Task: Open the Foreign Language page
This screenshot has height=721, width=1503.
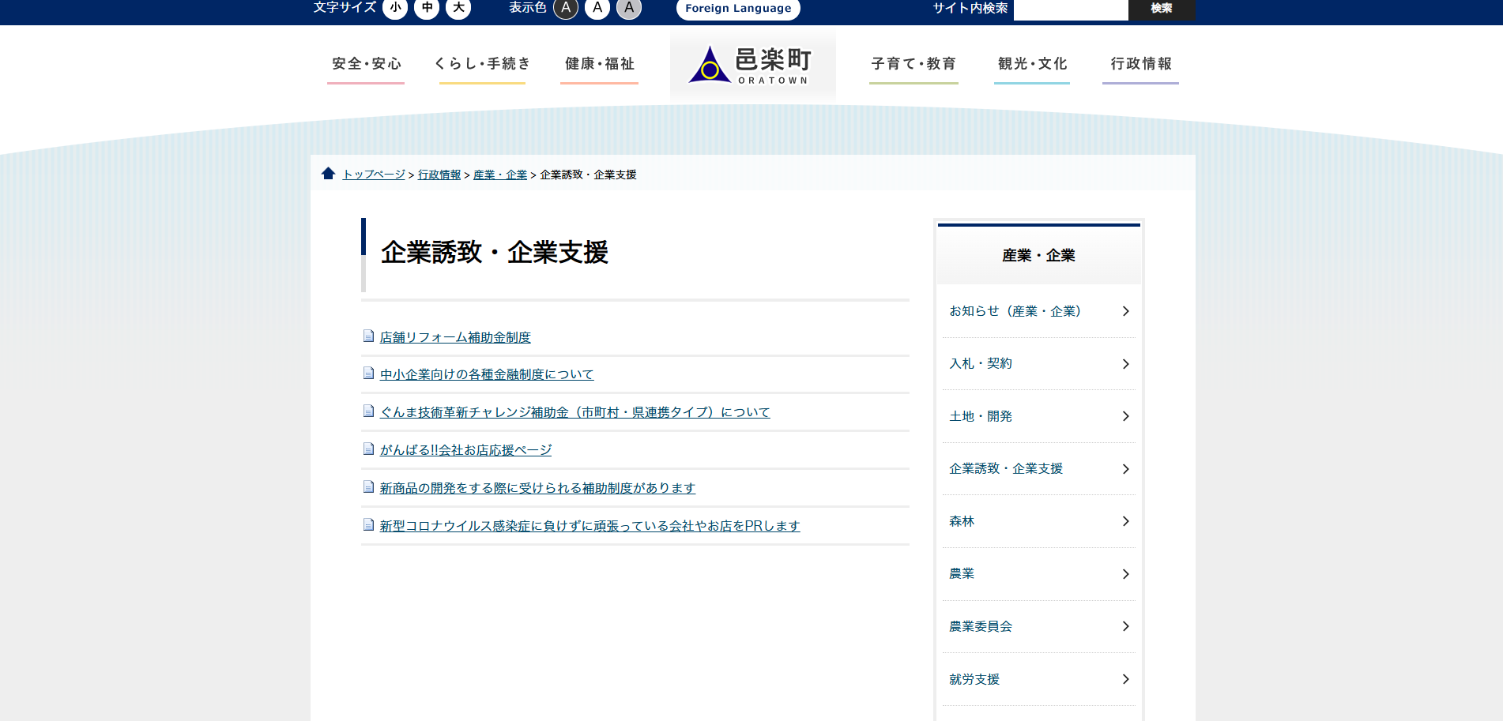Action: [738, 9]
